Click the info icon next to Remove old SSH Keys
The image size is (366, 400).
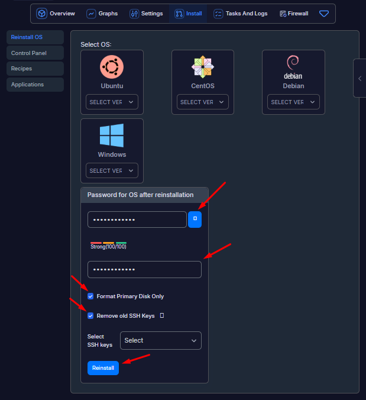162,316
